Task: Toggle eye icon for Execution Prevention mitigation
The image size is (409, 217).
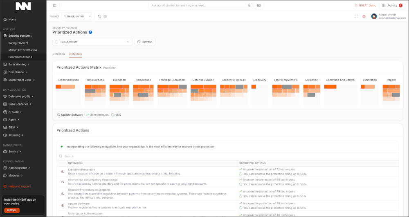Action: 63,172
